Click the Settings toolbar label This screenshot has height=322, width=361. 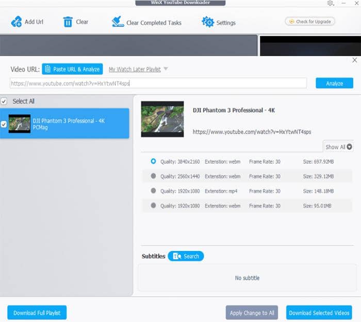[226, 23]
